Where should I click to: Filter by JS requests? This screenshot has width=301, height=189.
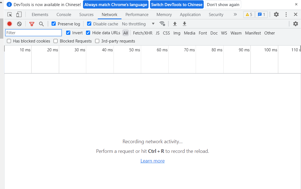pyautogui.click(x=158, y=33)
